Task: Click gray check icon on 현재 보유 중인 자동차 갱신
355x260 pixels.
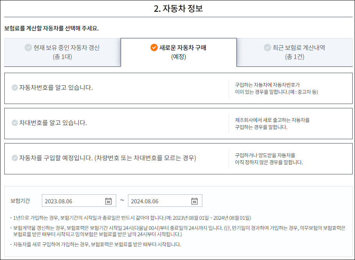Action: point(28,47)
